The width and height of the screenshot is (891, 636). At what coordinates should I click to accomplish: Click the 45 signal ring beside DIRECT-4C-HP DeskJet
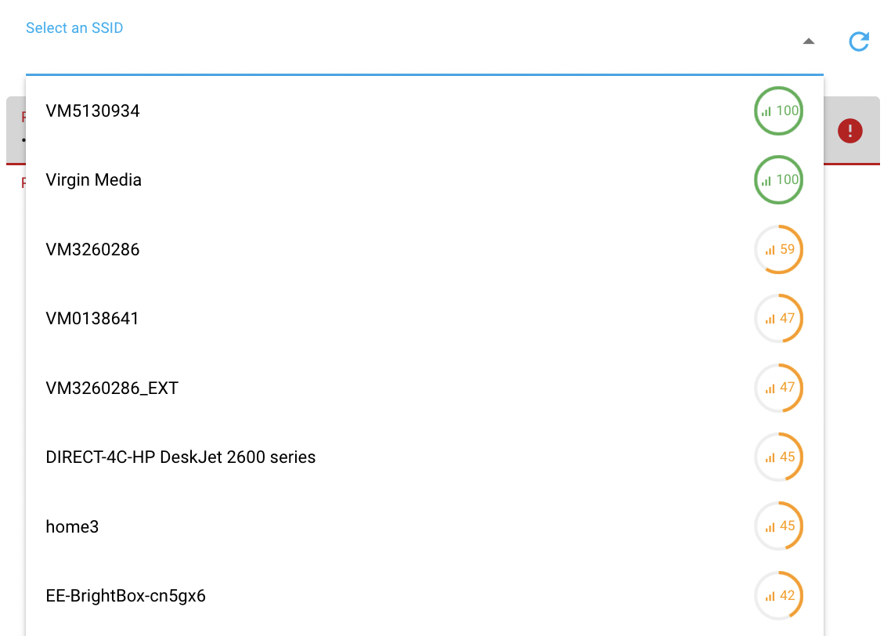(778, 457)
